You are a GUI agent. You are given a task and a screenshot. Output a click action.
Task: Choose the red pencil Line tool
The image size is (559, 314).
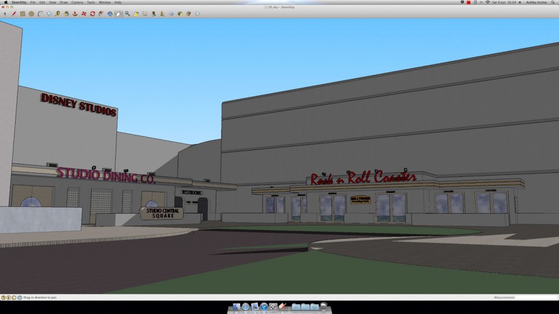click(x=13, y=14)
